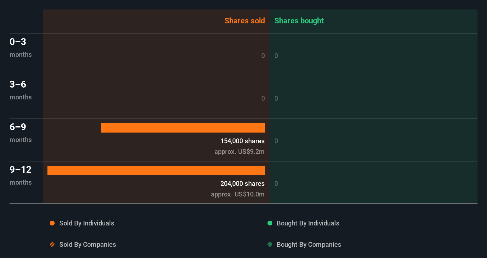Select the 0–3 months row label
Viewport: 487px width, 258px height.
point(20,47)
